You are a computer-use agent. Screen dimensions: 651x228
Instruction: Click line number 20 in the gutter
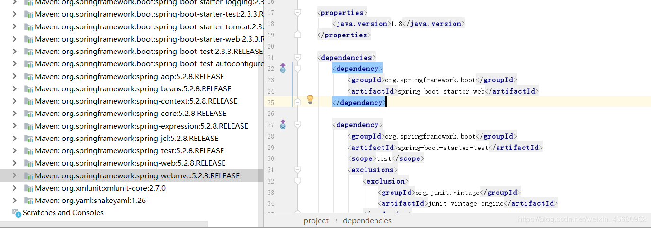pos(271,46)
